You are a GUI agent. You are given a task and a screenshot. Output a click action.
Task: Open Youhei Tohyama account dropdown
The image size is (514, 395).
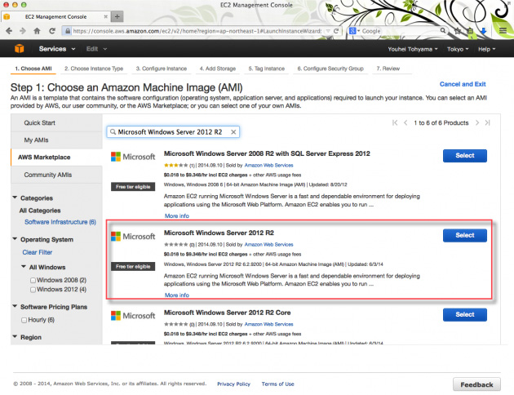pyautogui.click(x=413, y=49)
